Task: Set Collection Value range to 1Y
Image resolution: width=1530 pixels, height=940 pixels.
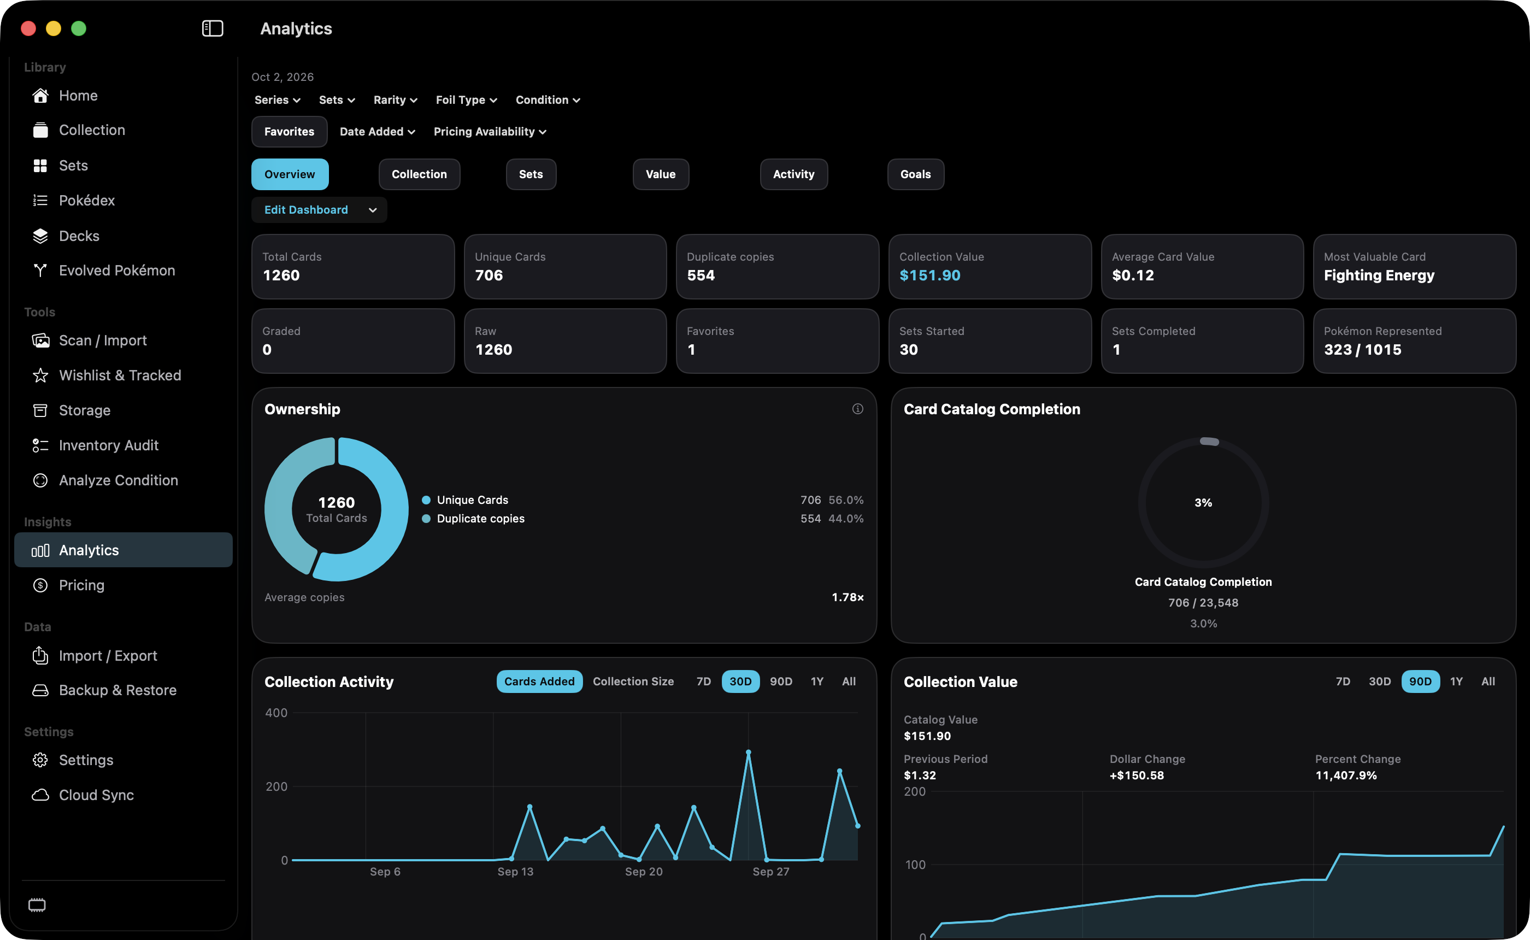Action: (1457, 681)
